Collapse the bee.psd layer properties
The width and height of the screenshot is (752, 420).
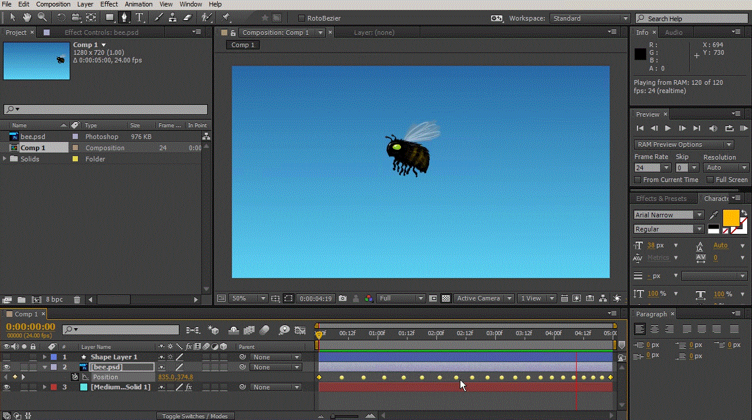44,367
